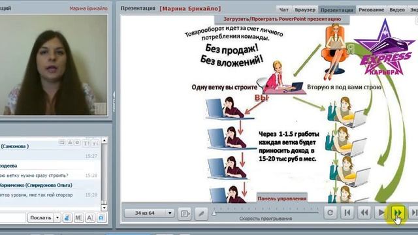Click the second small A icon in chat header
418x235 pixels.
pyautogui.click(x=70, y=143)
